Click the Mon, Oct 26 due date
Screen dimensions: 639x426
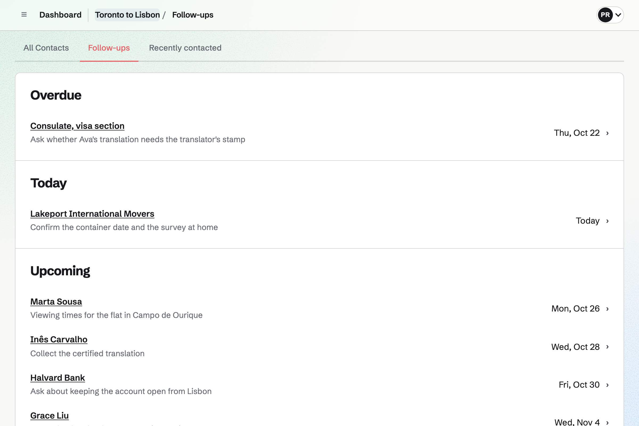[575, 309]
